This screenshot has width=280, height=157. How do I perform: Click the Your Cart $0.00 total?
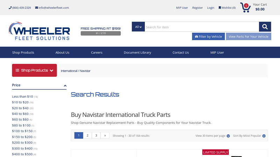click(260, 7)
